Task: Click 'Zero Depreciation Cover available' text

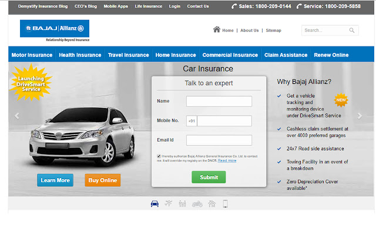Action: [312, 185]
